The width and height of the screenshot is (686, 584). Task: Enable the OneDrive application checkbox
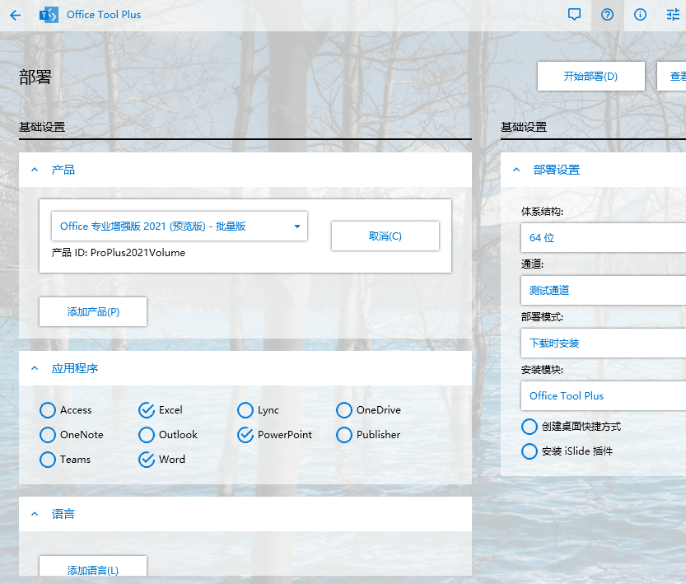344,410
